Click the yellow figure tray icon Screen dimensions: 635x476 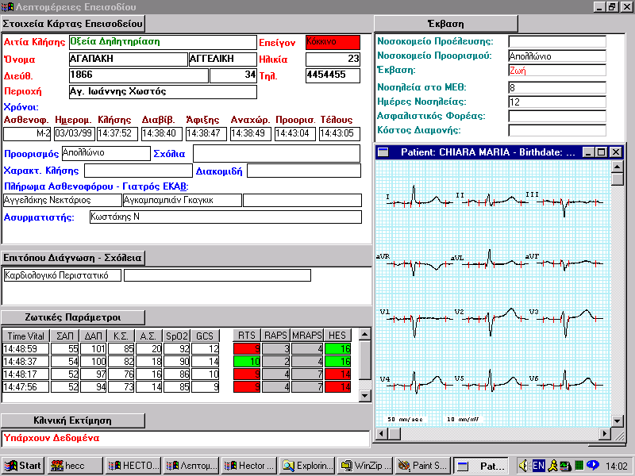click(x=552, y=466)
